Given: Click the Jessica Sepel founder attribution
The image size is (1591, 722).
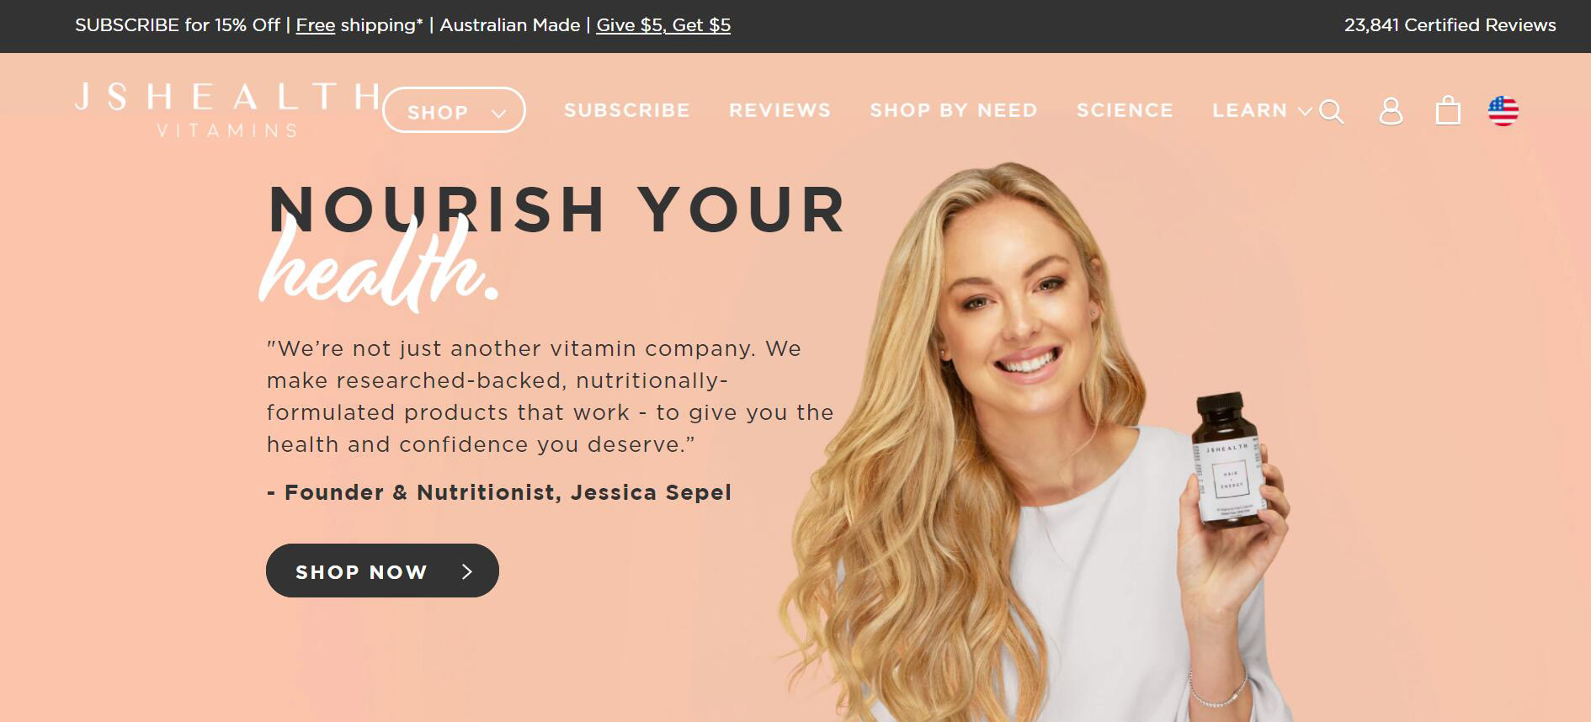Looking at the screenshot, I should [499, 492].
